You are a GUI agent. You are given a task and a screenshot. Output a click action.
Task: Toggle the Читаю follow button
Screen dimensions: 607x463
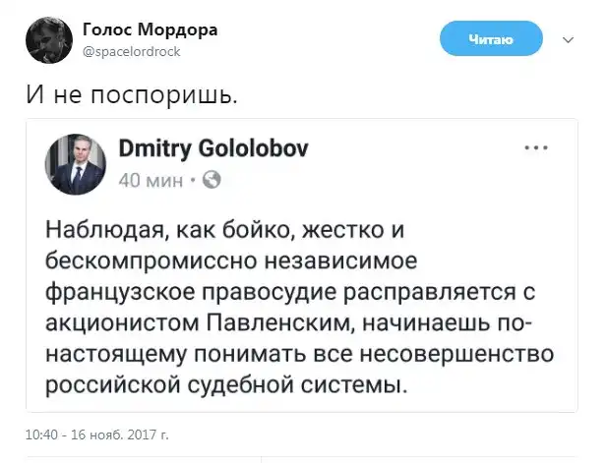[490, 40]
